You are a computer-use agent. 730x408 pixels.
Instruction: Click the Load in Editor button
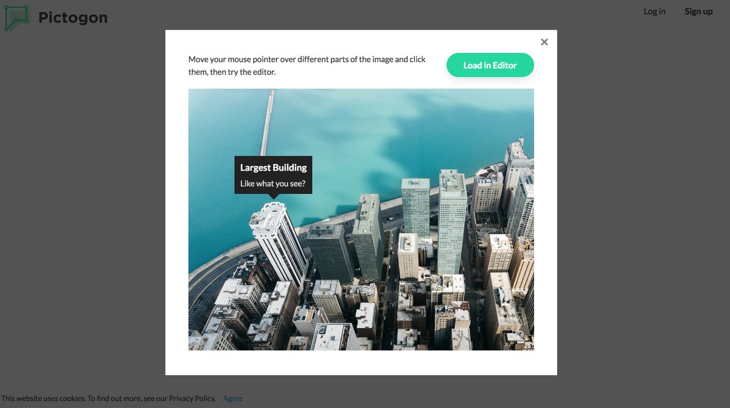pos(490,66)
